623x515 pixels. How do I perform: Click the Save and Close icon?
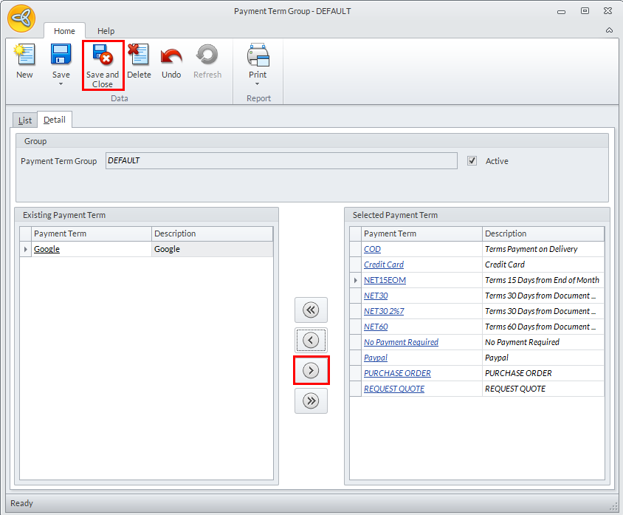[103, 55]
